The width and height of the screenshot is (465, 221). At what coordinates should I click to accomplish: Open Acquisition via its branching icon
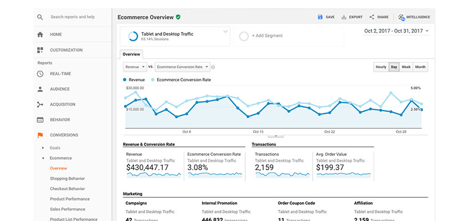click(x=40, y=104)
